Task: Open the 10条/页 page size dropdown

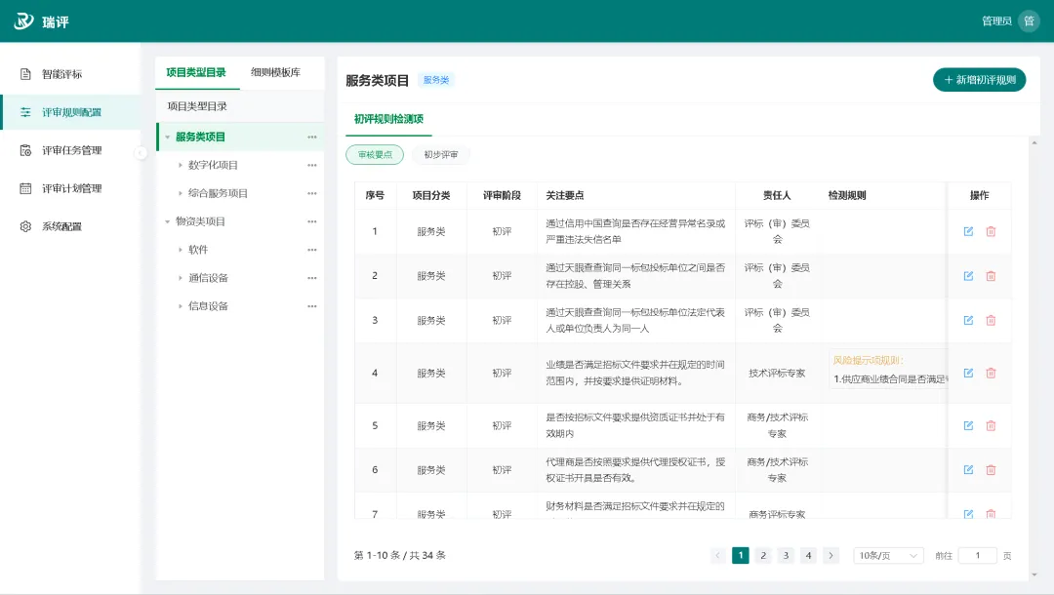Action: (888, 555)
